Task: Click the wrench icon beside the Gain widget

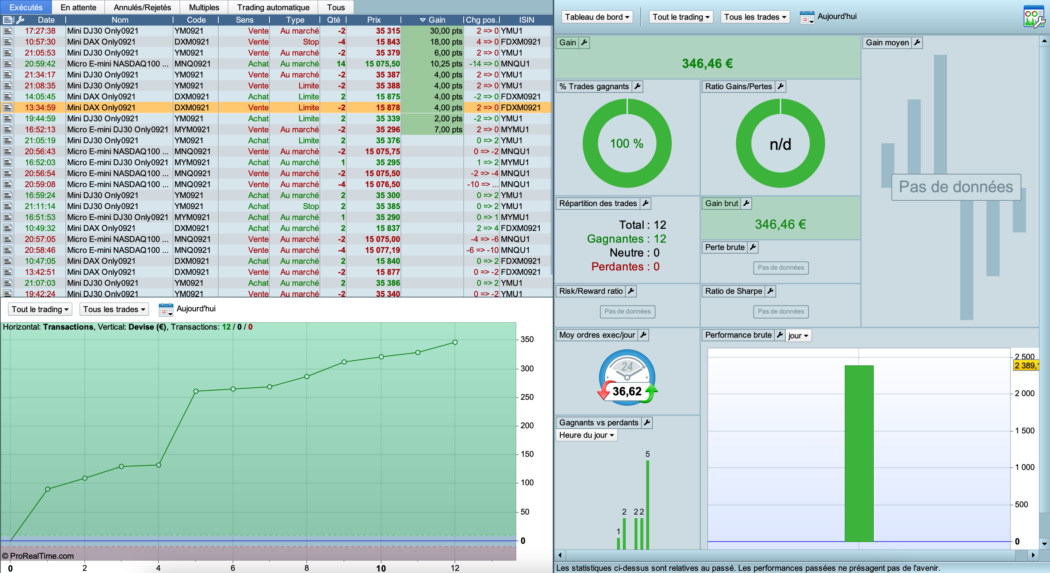Action: tap(584, 42)
